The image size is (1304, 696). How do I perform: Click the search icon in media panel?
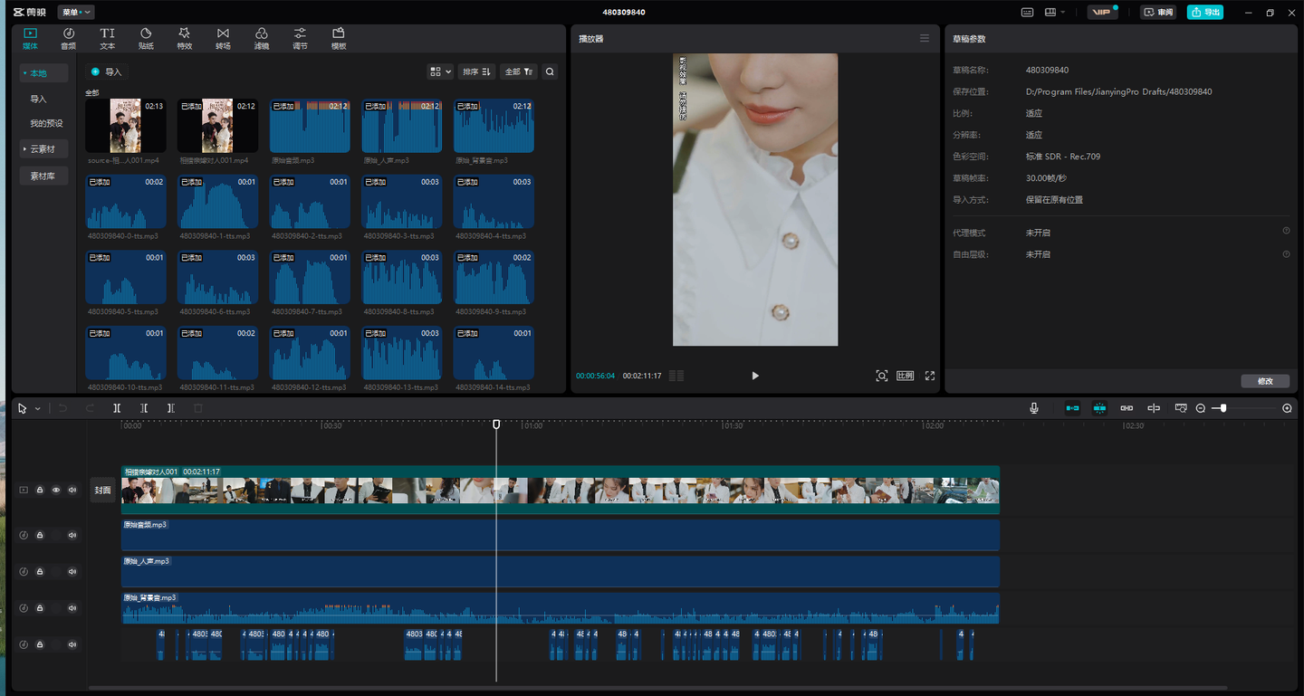point(550,72)
